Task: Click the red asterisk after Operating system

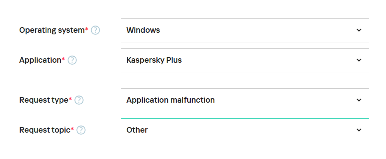Action: coord(87,29)
